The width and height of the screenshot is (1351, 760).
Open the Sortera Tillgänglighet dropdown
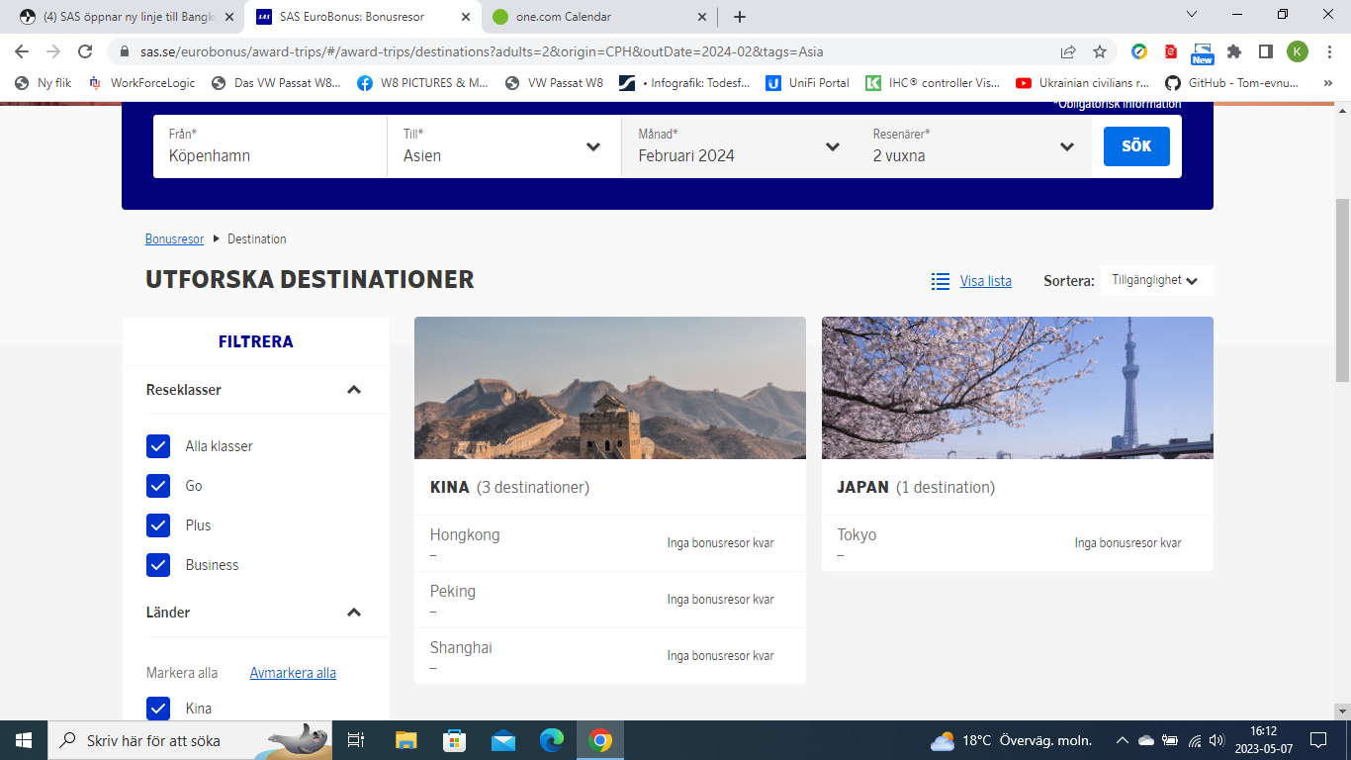click(x=1155, y=281)
